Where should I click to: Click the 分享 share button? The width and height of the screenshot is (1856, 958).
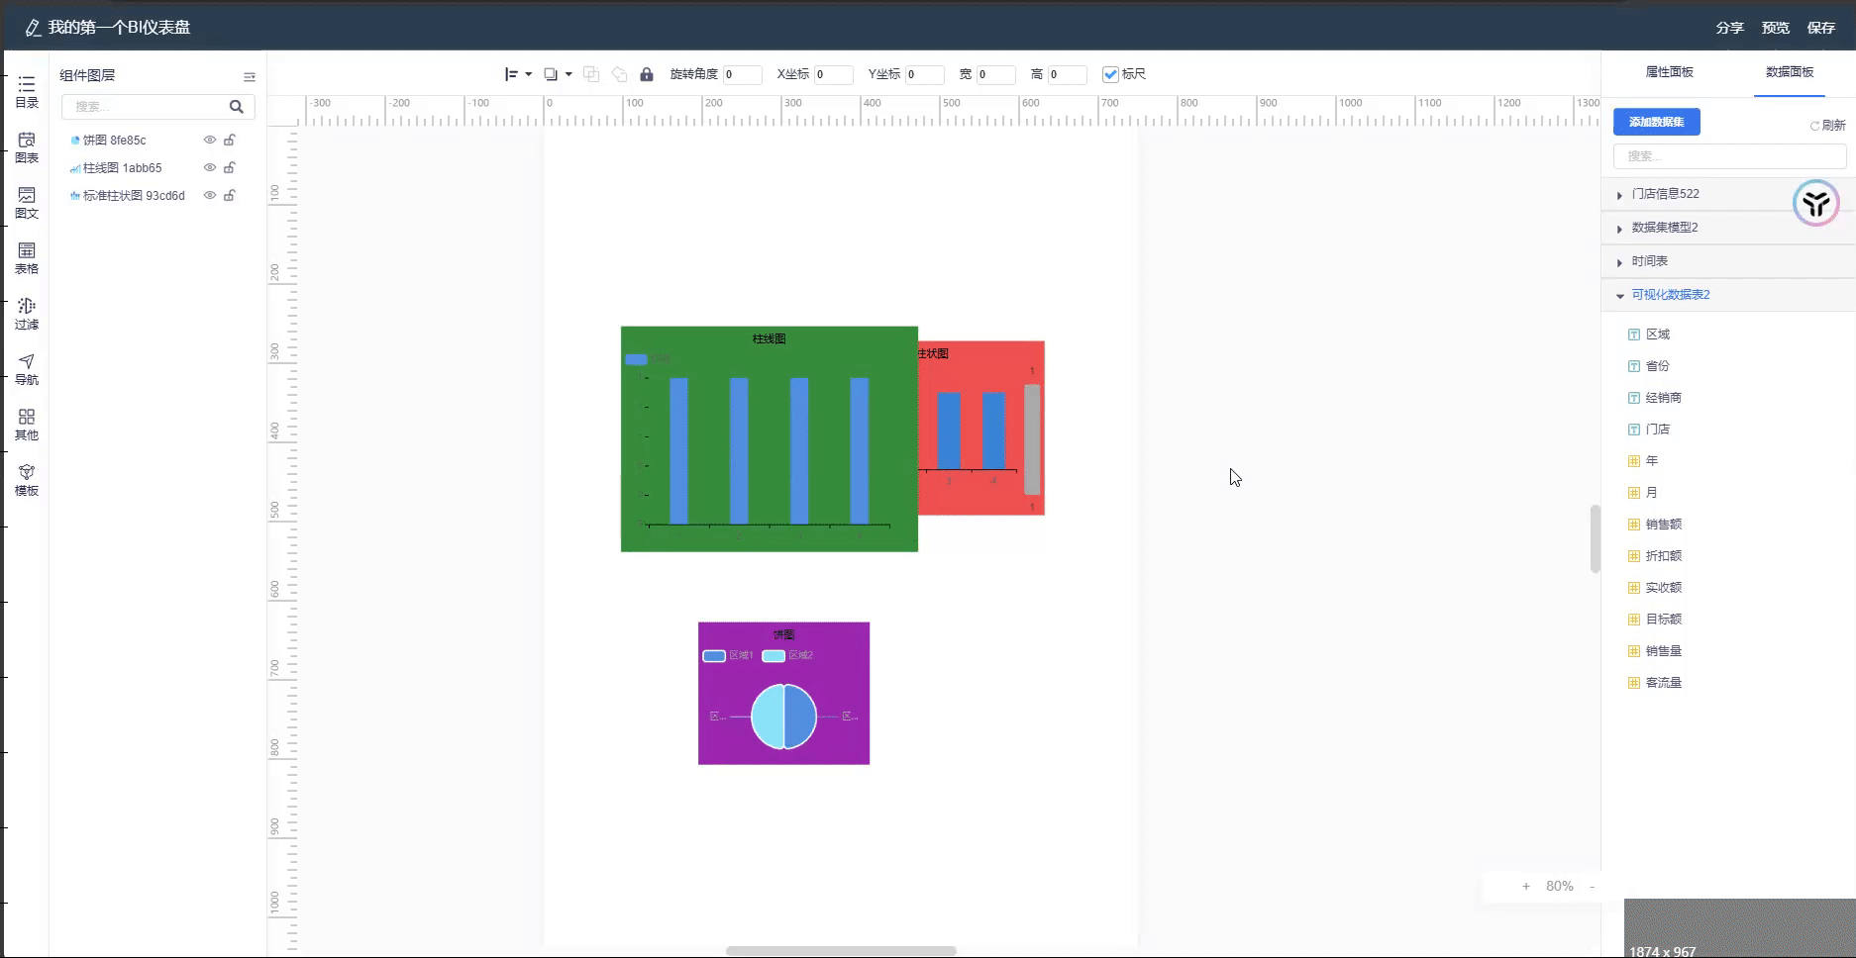(x=1730, y=28)
